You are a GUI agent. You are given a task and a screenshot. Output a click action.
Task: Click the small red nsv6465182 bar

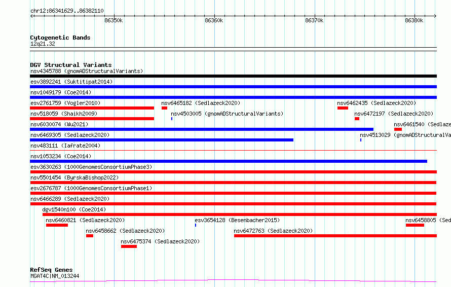[x=164, y=108]
